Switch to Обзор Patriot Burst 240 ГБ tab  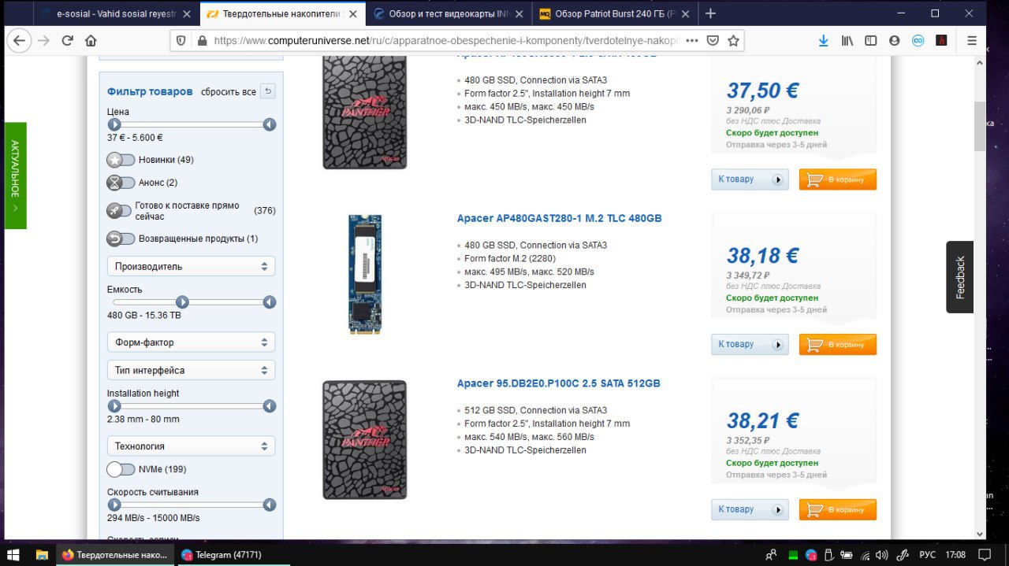(x=616, y=13)
